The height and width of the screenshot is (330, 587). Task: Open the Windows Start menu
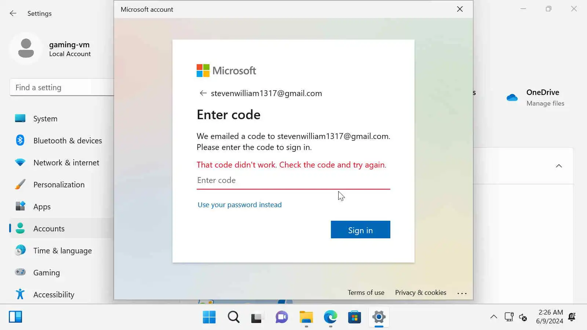click(209, 317)
